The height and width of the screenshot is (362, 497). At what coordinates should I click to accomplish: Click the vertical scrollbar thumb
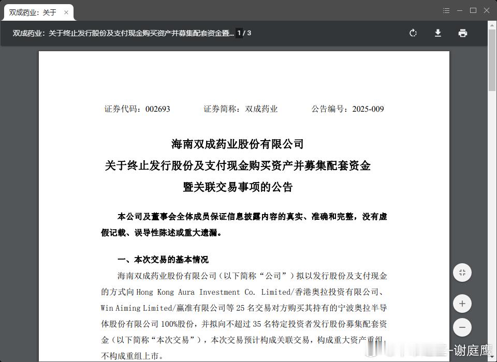pos(492,60)
